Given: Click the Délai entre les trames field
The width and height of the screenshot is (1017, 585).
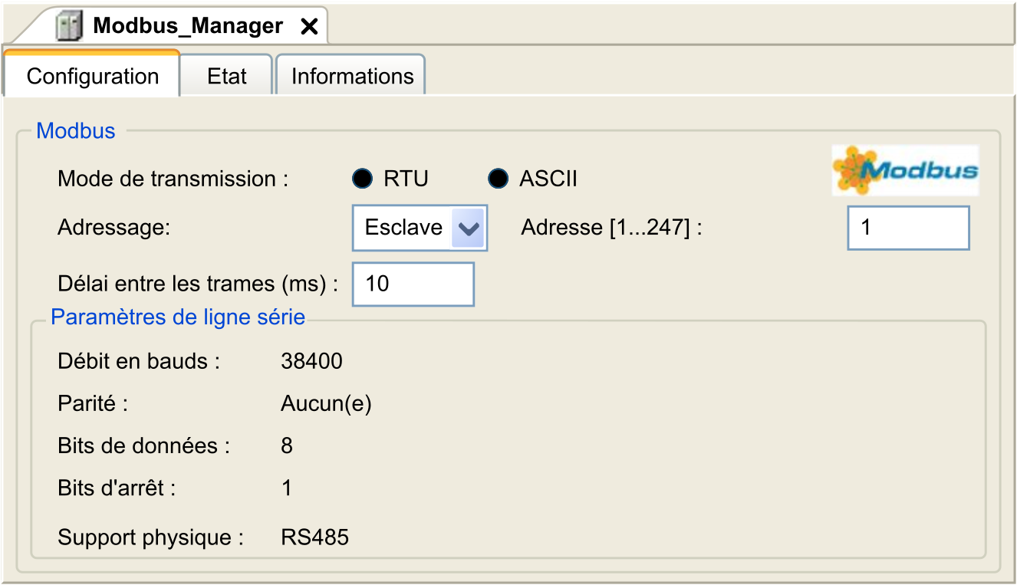Looking at the screenshot, I should click(413, 284).
